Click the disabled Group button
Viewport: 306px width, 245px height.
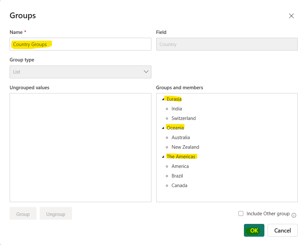pos(23,213)
